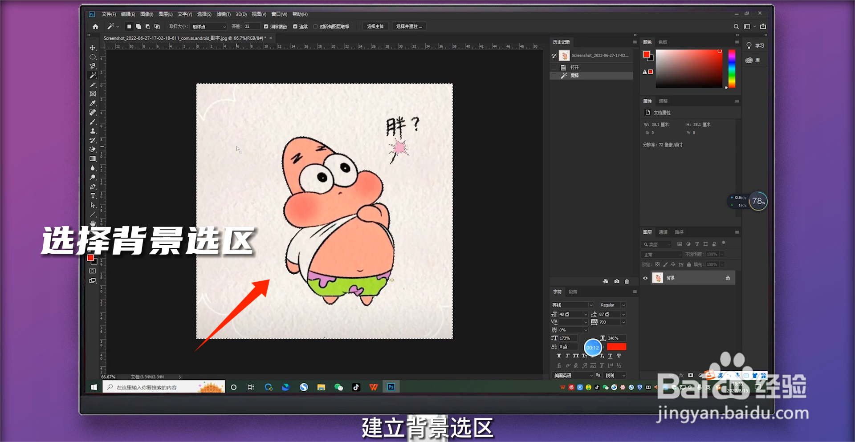Viewport: 855px width, 442px height.
Task: Click Intersect with Selection mode icon
Action: click(x=157, y=27)
